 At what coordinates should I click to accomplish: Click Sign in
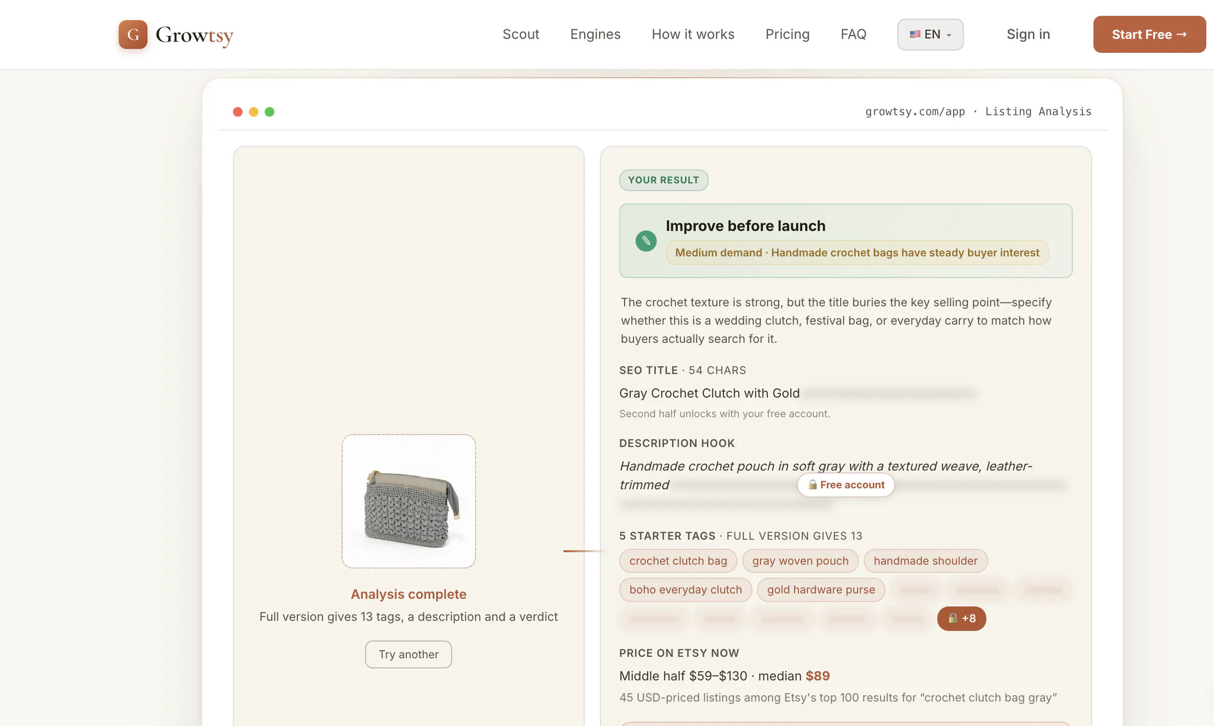[x=1028, y=34]
